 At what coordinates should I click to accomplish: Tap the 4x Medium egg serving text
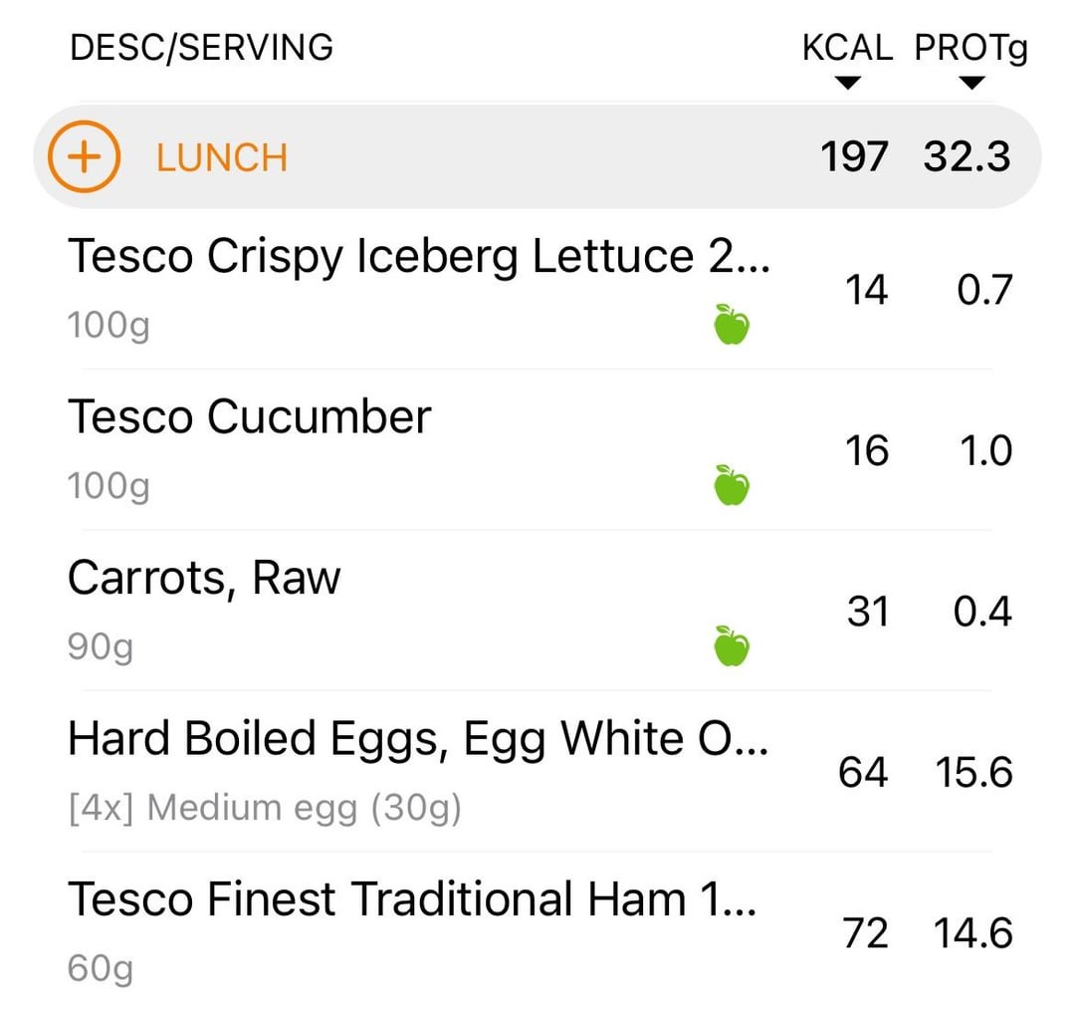(x=265, y=808)
